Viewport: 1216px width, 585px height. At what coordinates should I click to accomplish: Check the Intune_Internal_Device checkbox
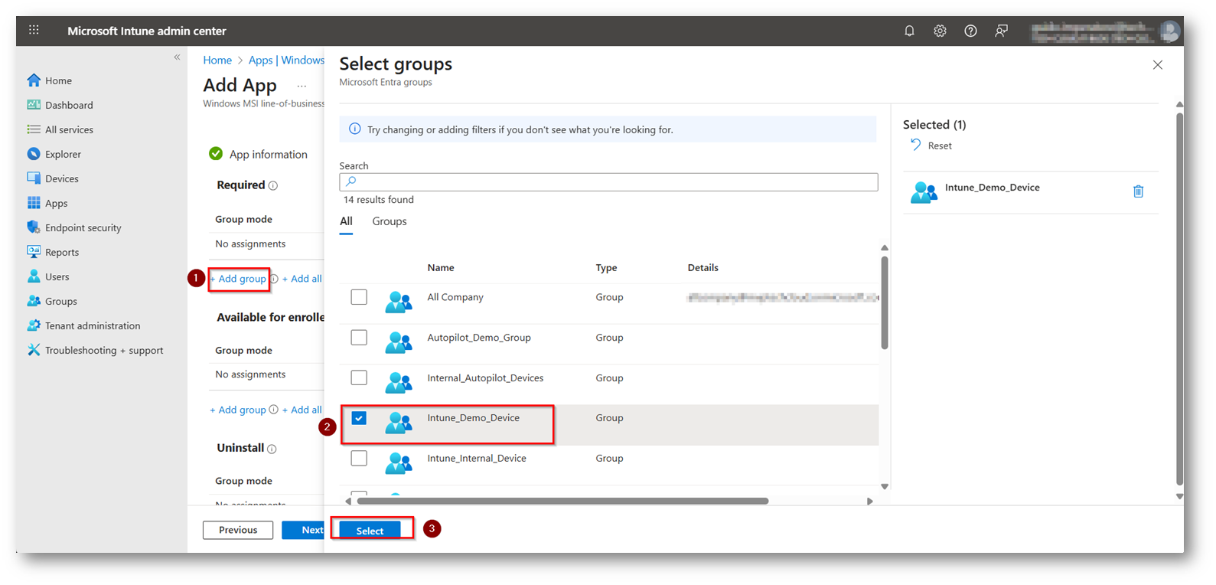(359, 459)
